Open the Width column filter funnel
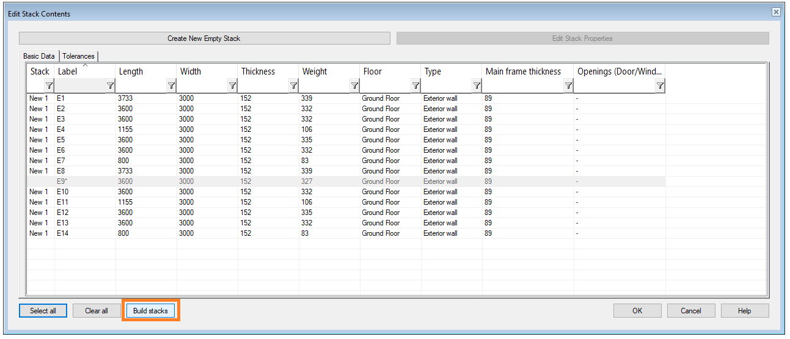 [232, 86]
